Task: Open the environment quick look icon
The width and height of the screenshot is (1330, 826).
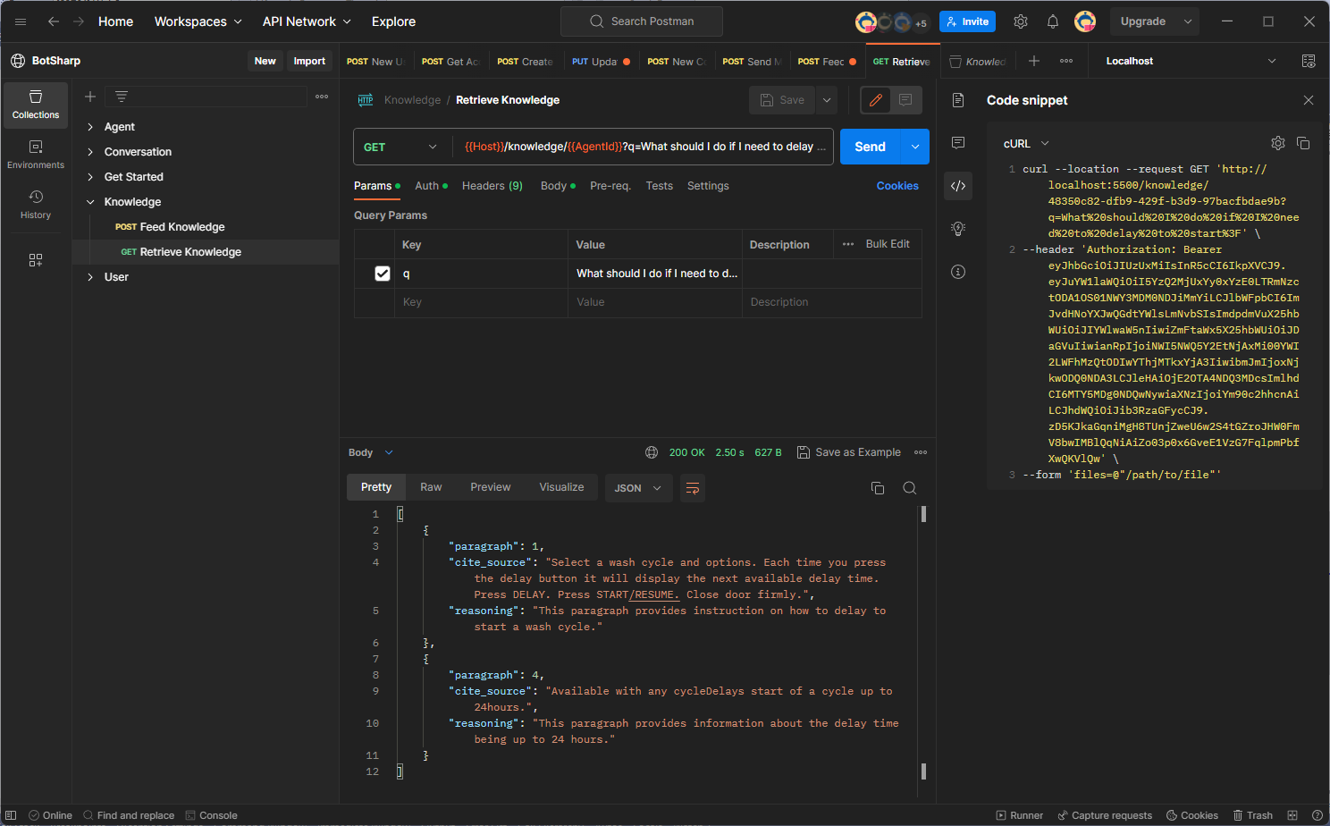Action: [1309, 61]
